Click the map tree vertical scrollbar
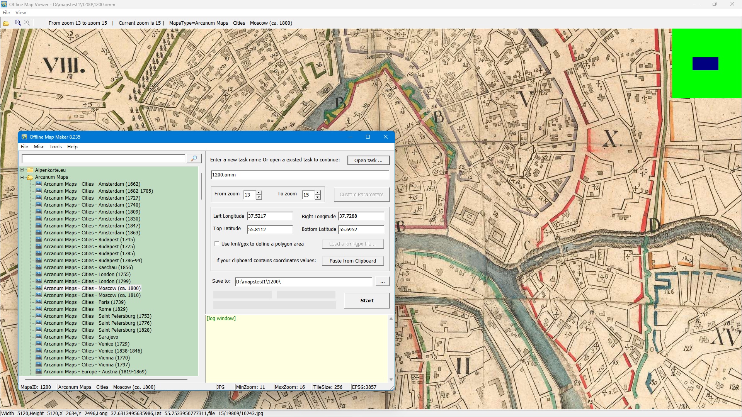This screenshot has width=742, height=417. (202, 186)
